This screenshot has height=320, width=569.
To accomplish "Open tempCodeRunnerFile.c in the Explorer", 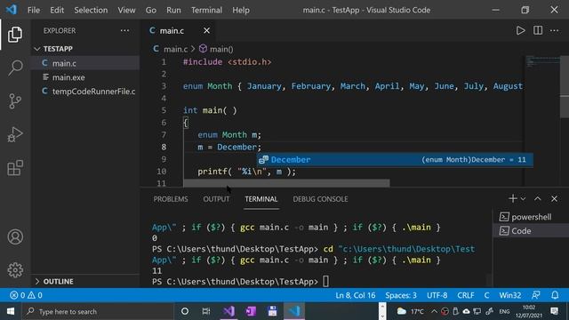I will click(85, 92).
